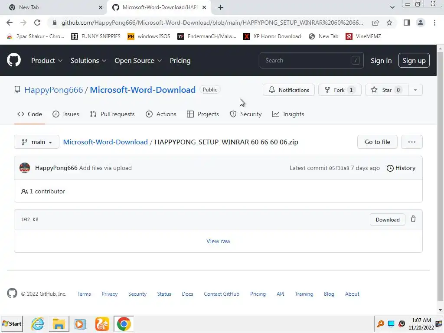Click the Notifications button
444x333 pixels.
coord(288,90)
